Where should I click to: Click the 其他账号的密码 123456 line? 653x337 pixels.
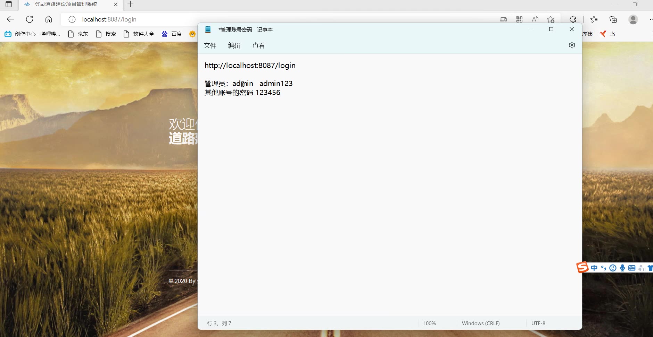click(242, 93)
